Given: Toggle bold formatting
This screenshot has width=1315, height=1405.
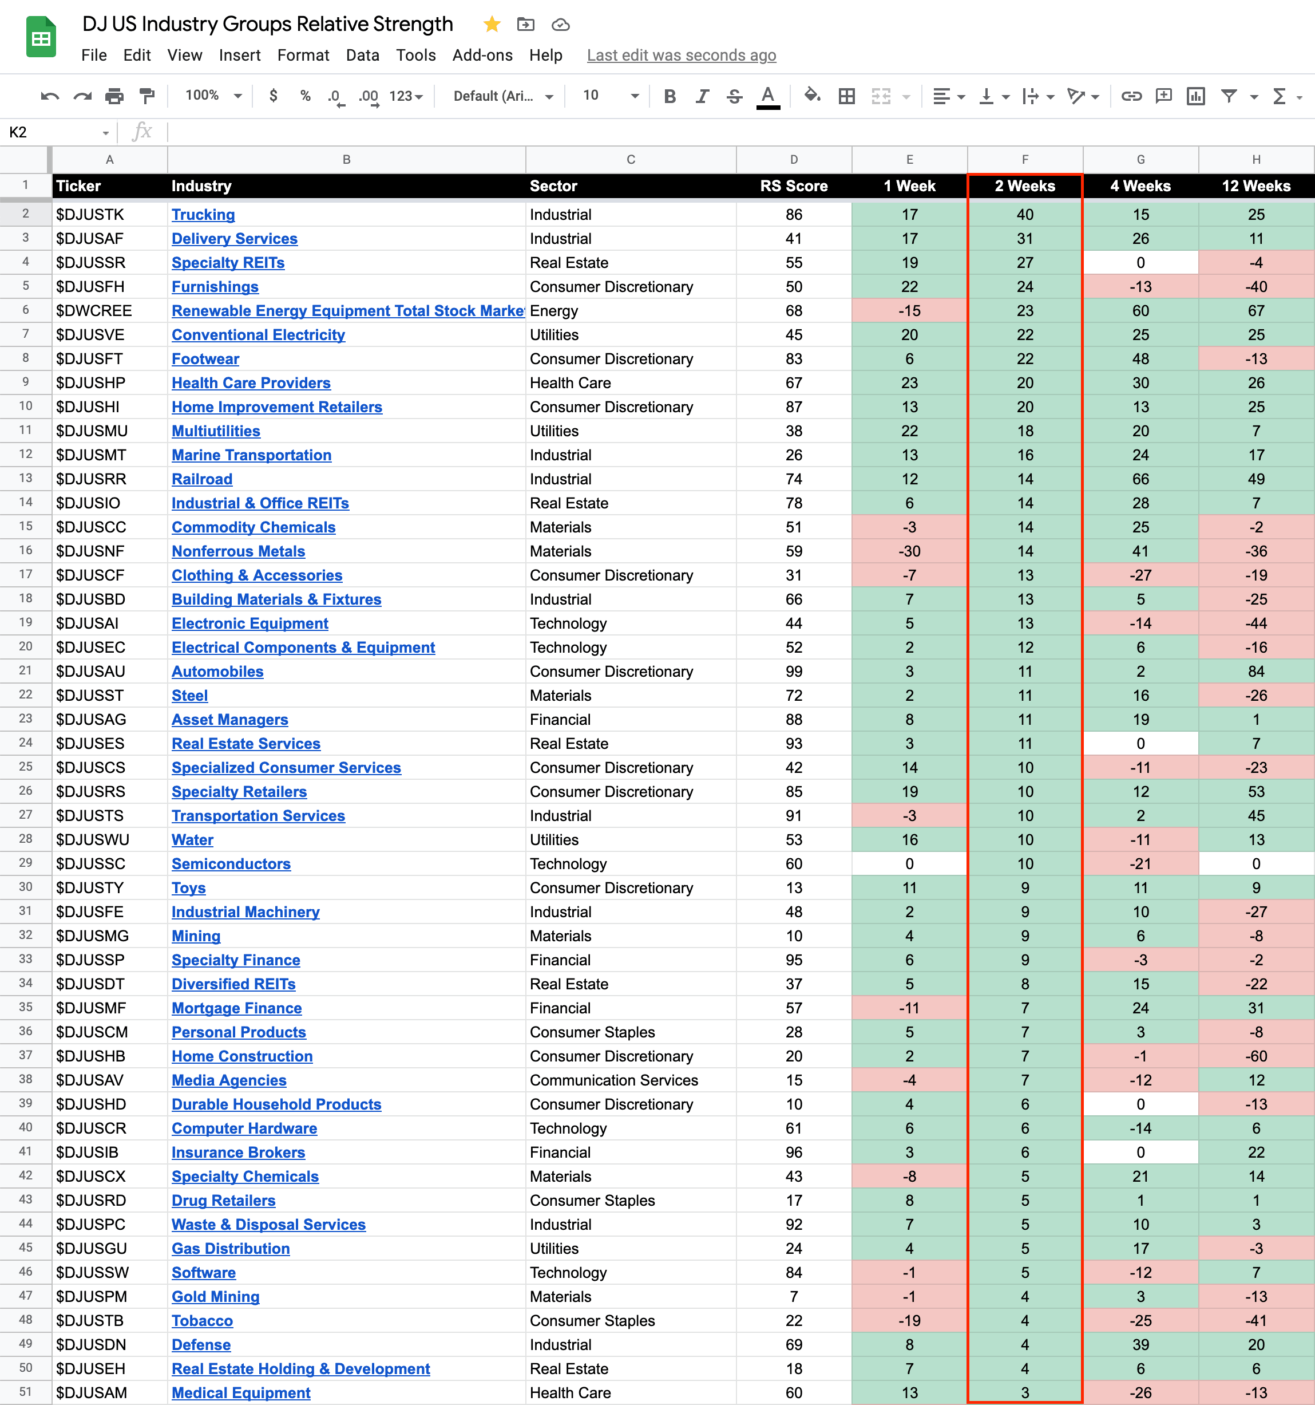Looking at the screenshot, I should [670, 96].
